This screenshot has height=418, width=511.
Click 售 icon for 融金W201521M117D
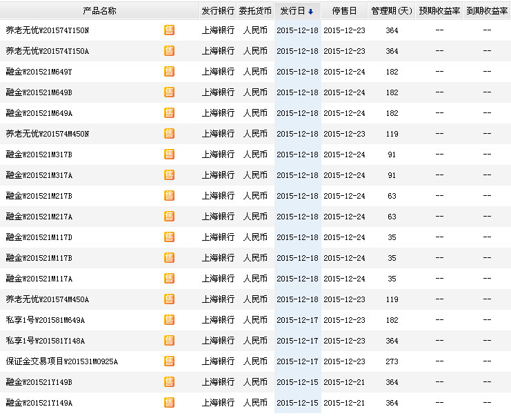pos(169,237)
